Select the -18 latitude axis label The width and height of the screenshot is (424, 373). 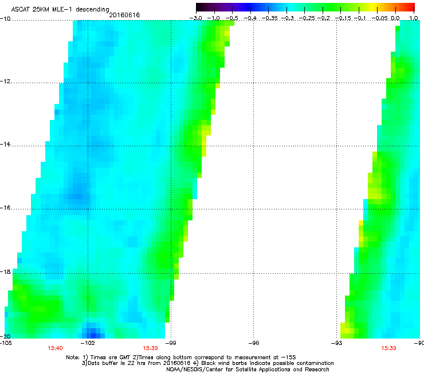(5, 271)
